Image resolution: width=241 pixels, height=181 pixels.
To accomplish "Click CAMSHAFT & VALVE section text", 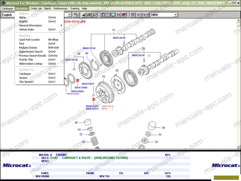I will (x=77, y=158).
